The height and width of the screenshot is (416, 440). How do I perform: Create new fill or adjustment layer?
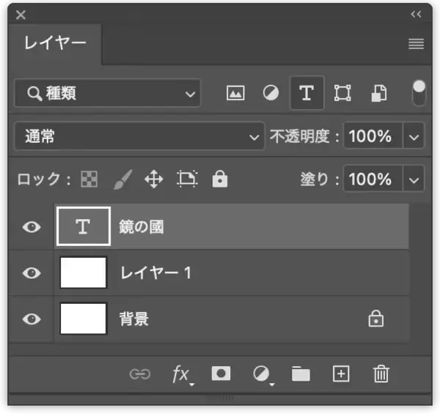pyautogui.click(x=263, y=375)
